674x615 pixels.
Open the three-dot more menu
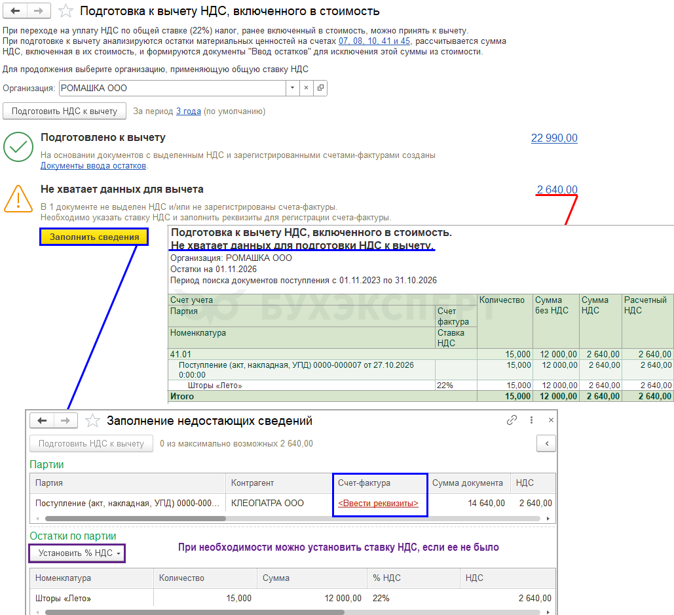point(531,420)
